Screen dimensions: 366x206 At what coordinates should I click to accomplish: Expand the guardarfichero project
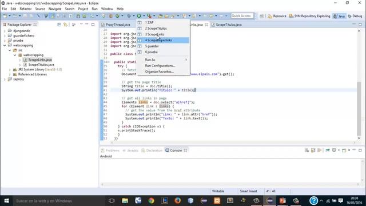tap(5, 35)
